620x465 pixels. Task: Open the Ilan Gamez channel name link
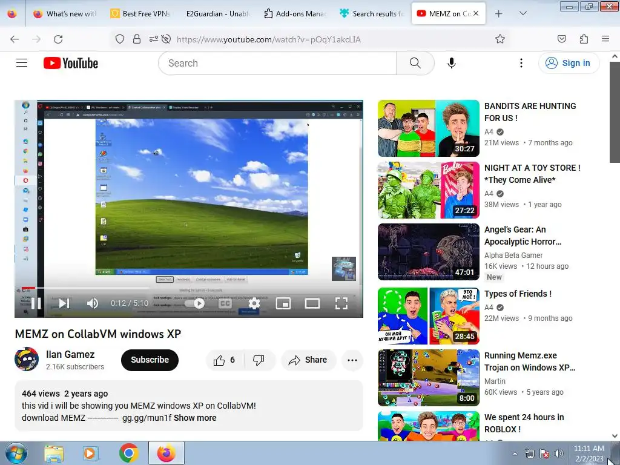(70, 354)
